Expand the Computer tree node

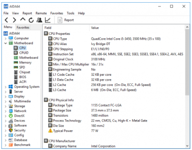coord(6,39)
